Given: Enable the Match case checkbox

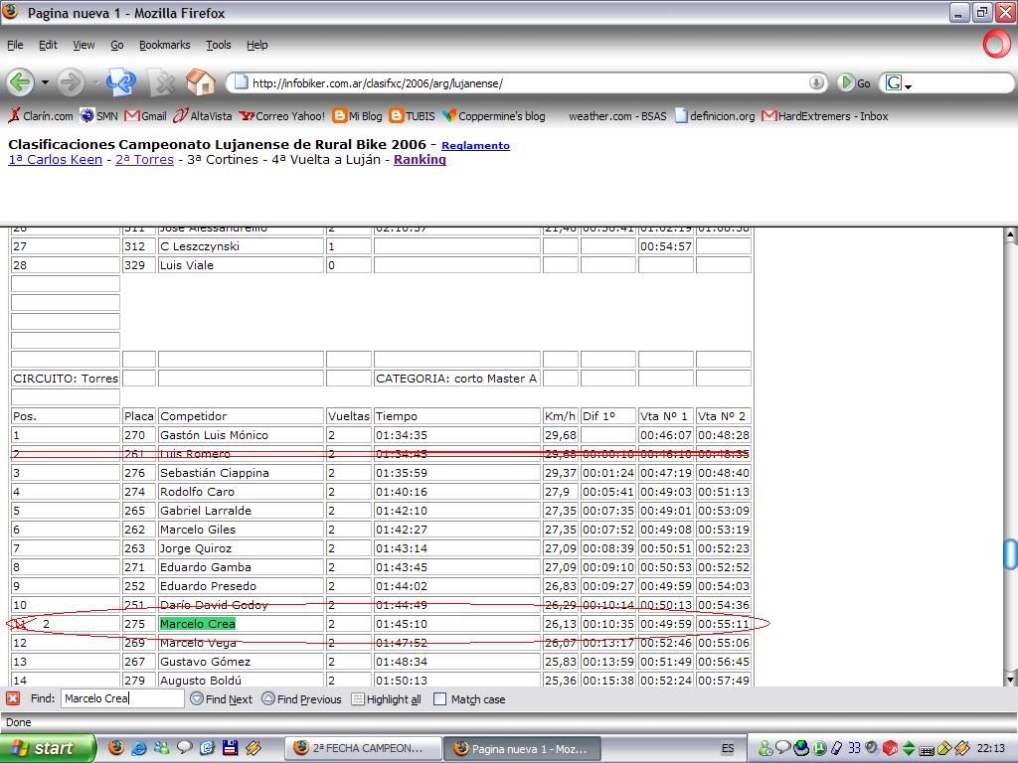Looking at the screenshot, I should click(x=440, y=699).
